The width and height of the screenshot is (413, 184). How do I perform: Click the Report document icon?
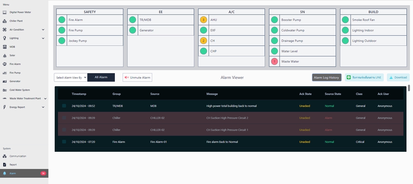point(4,165)
